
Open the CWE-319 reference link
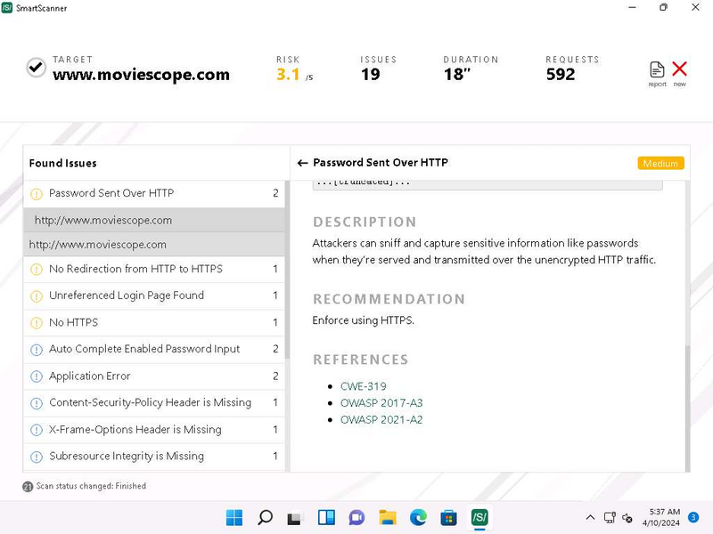tap(363, 386)
